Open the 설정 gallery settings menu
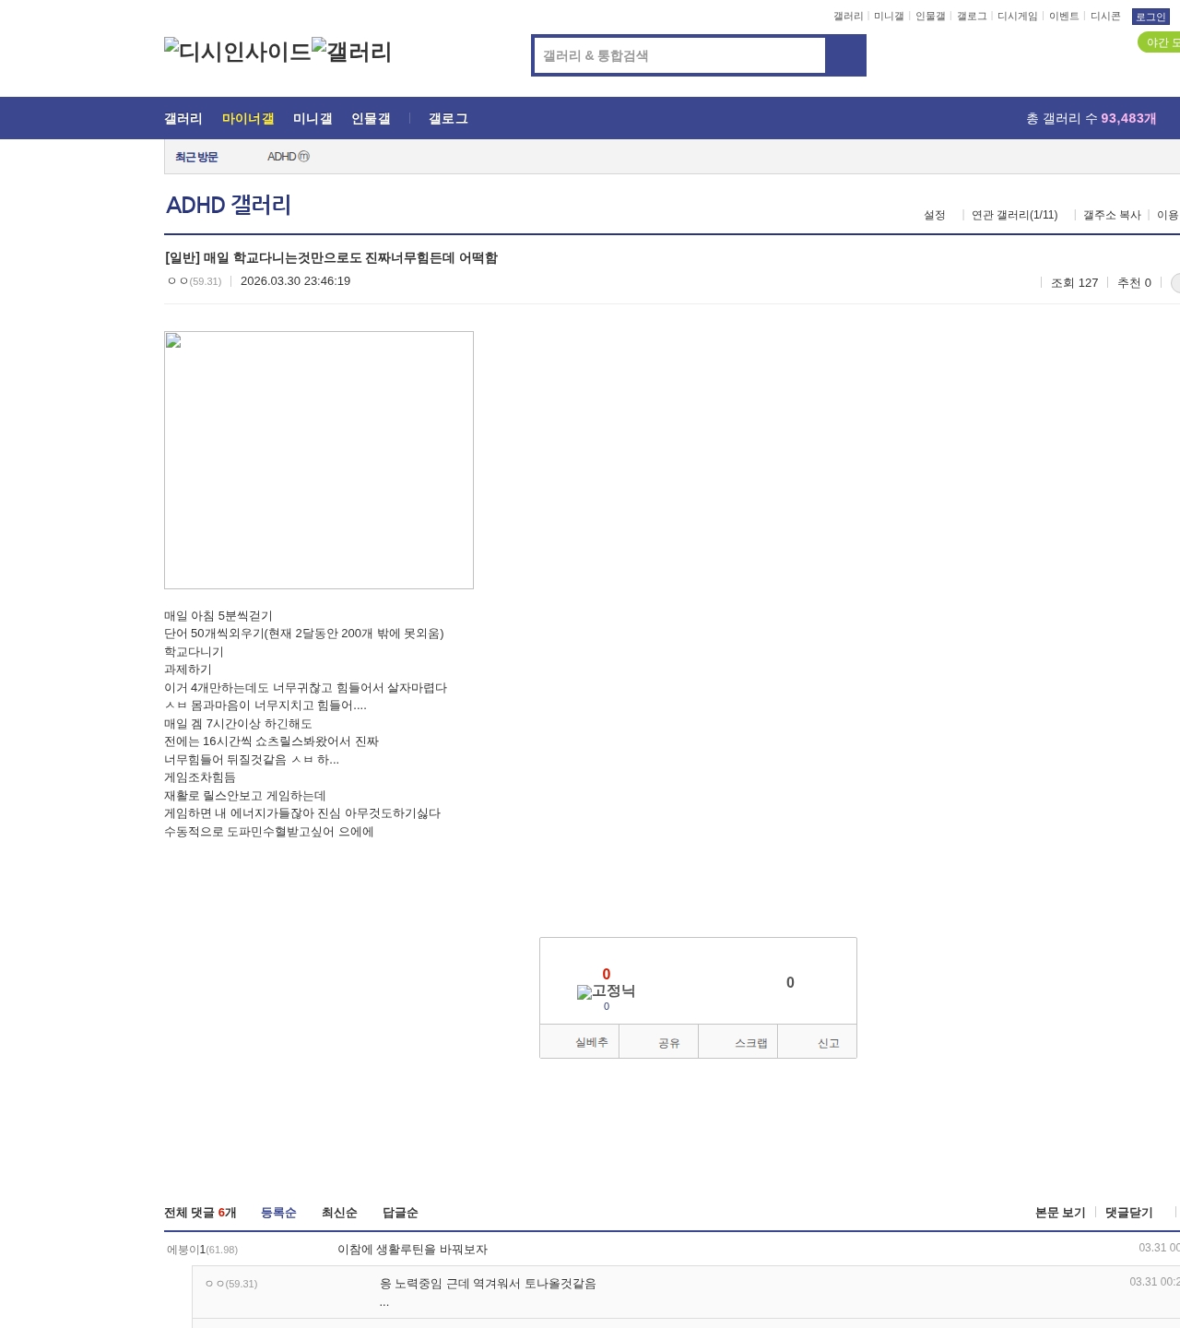This screenshot has height=1328, width=1180. [x=934, y=215]
